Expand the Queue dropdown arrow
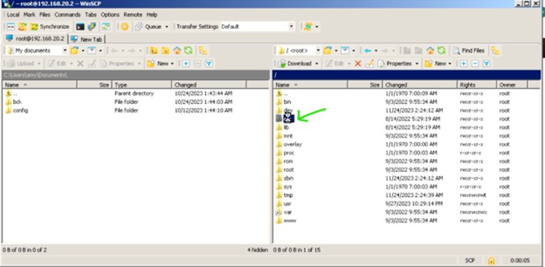The image size is (545, 267). click(167, 27)
